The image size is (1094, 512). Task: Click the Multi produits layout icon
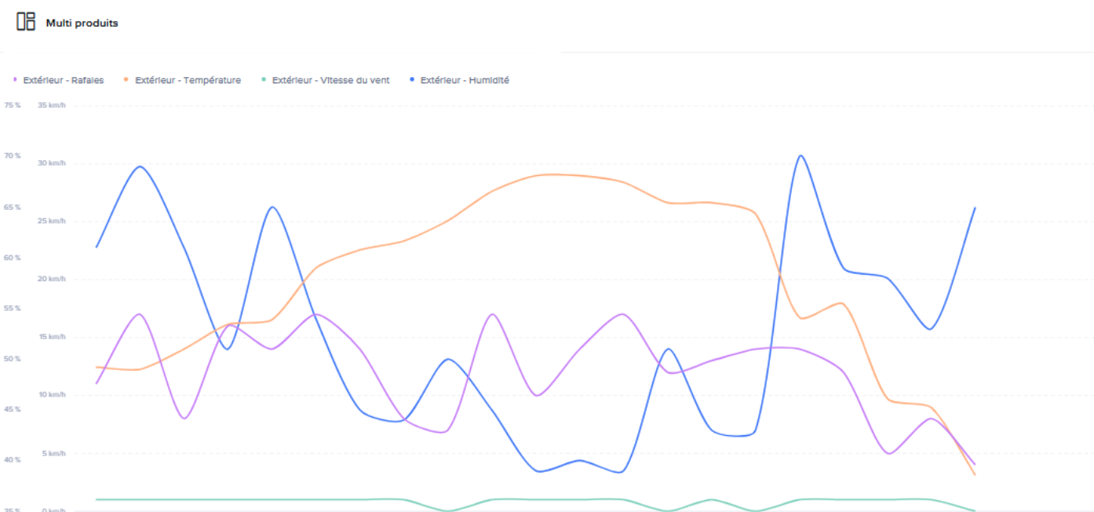[x=26, y=22]
